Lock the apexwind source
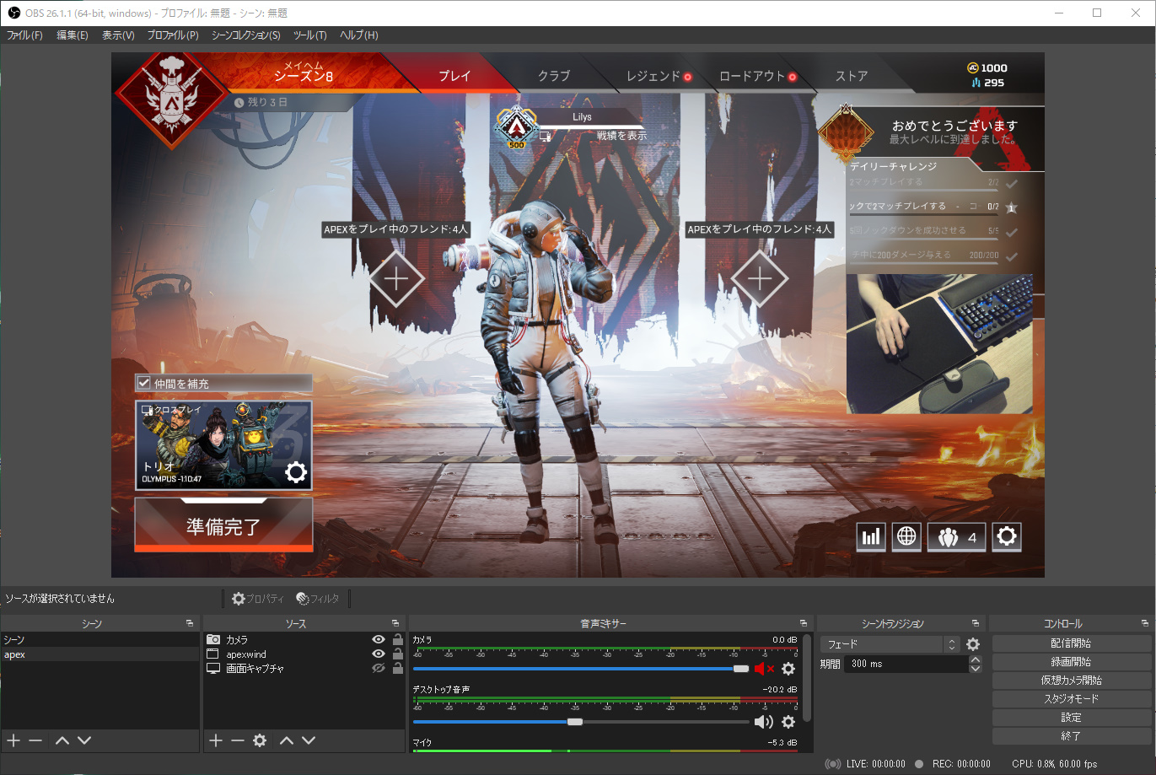This screenshot has height=775, width=1156. click(398, 654)
